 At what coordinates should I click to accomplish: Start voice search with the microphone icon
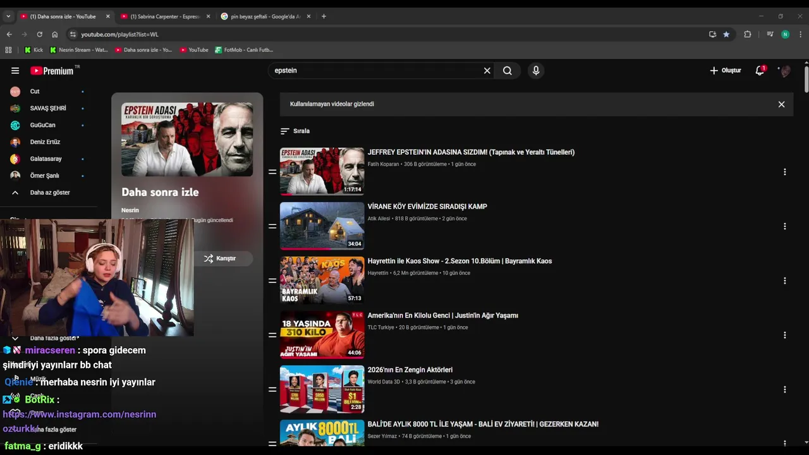536,71
